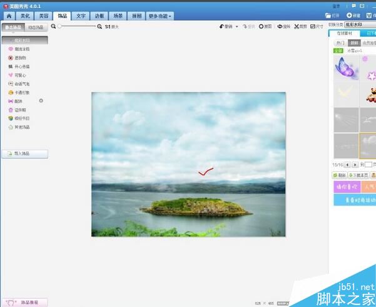Click the 裁剪 crop scissors tool
The image size is (376, 307).
[x=300, y=26]
